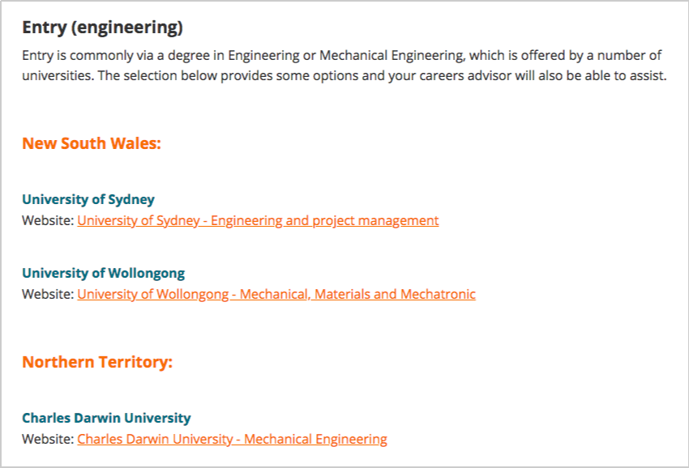Image resolution: width=689 pixels, height=468 pixels.
Task: Click the "Website:" label under University of Wollongong
Action: coord(48,294)
